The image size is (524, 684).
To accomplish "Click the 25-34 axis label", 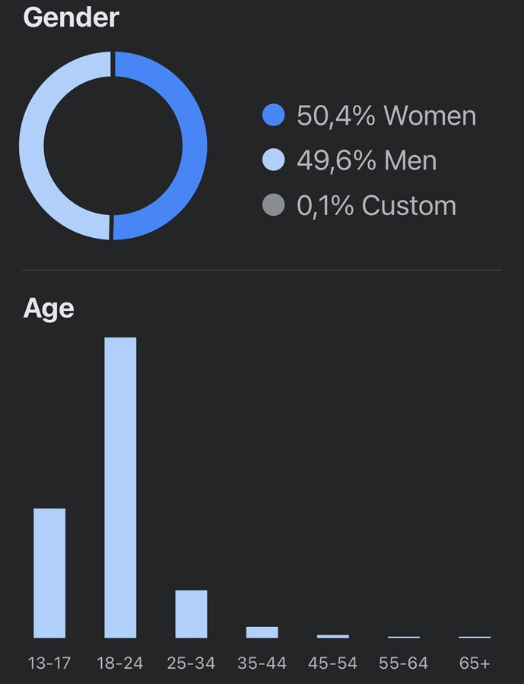I will click(191, 663).
